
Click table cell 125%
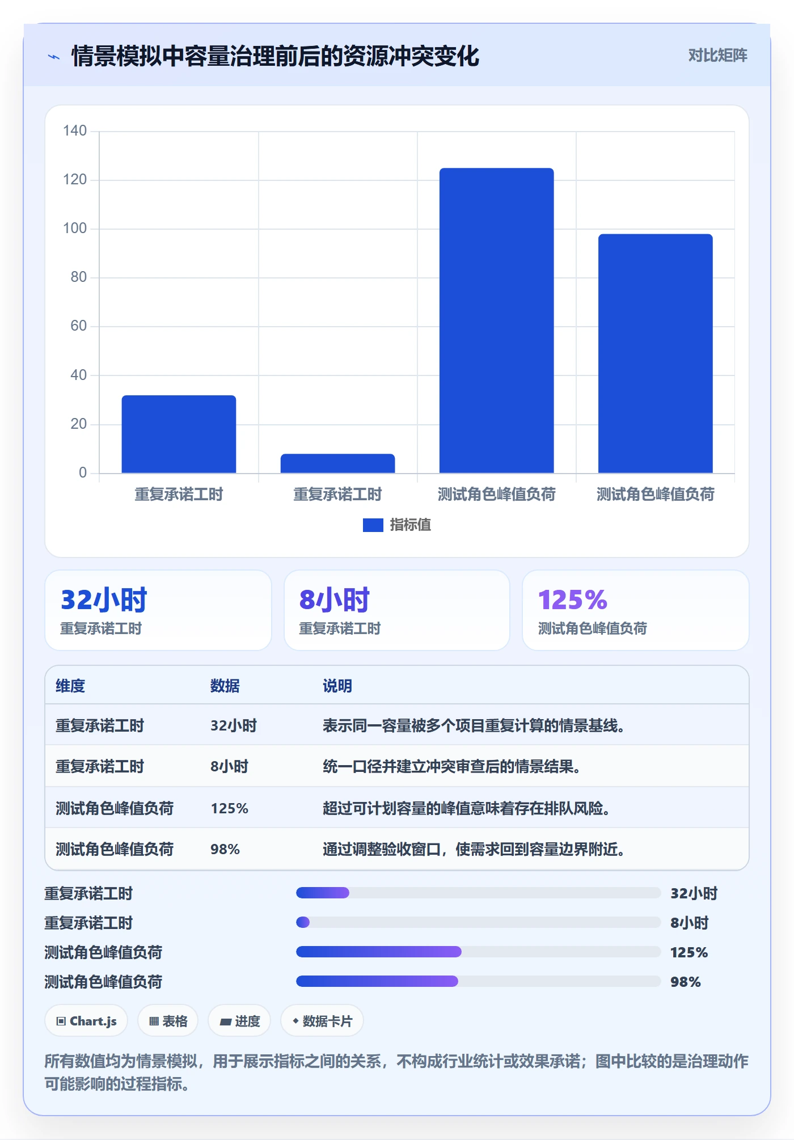coord(230,808)
